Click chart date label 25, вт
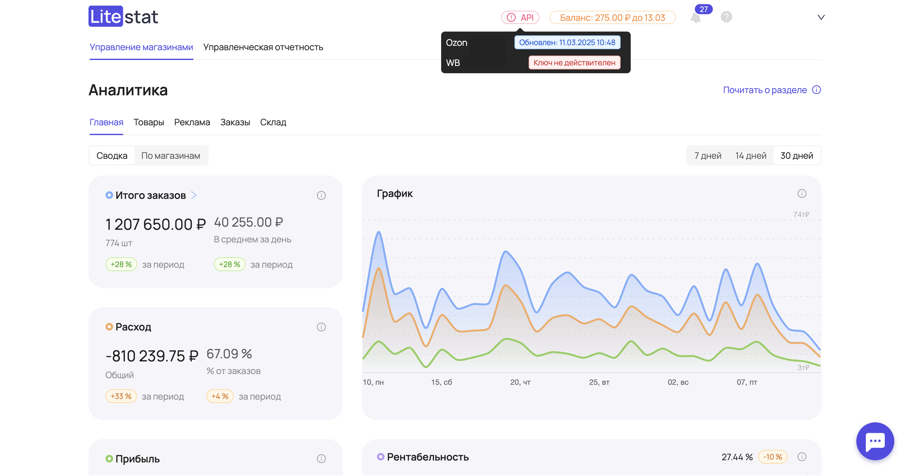This screenshot has height=476, width=905. 599,382
